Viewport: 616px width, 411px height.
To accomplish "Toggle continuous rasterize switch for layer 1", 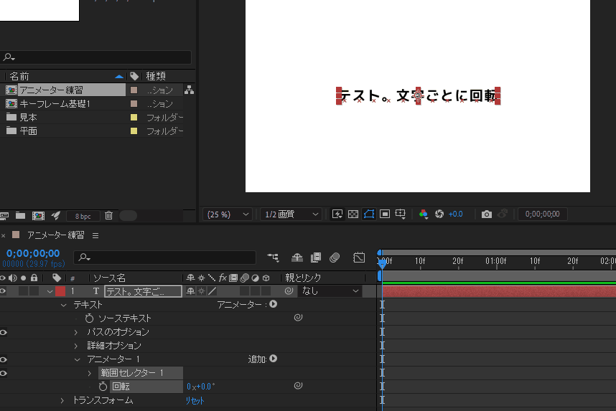I will pos(201,291).
